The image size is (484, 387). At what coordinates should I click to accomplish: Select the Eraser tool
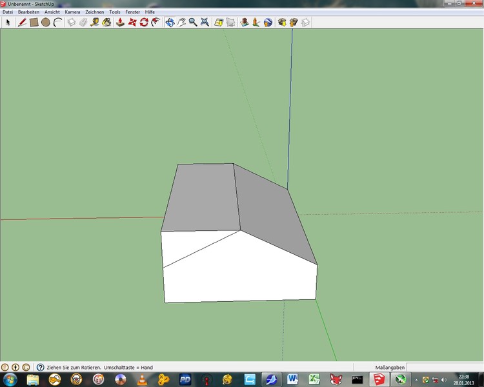pos(83,22)
